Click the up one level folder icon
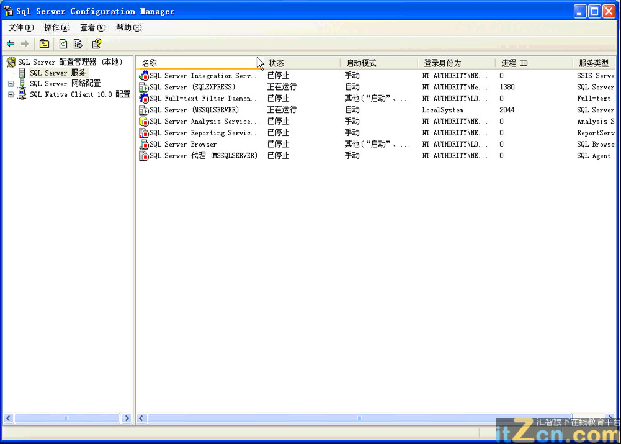 click(44, 43)
